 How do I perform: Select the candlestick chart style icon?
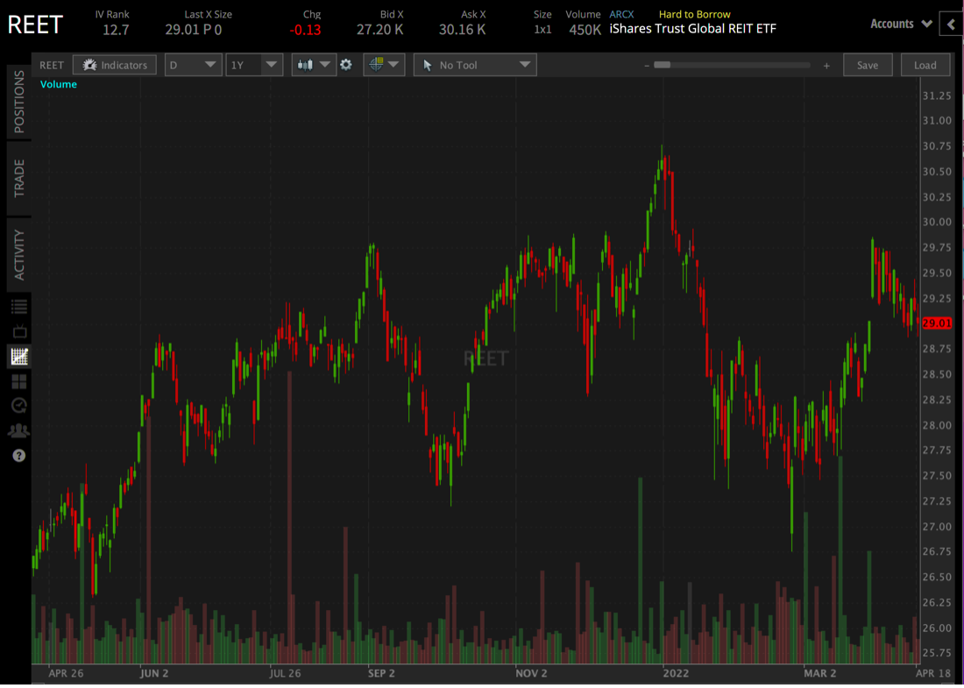click(x=306, y=64)
